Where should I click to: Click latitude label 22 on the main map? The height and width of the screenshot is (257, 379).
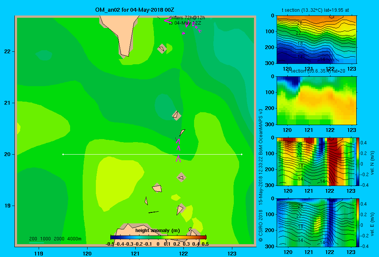pos(8,51)
